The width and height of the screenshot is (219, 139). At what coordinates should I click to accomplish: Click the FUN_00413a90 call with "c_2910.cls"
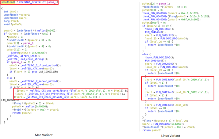[x=177, y=80]
